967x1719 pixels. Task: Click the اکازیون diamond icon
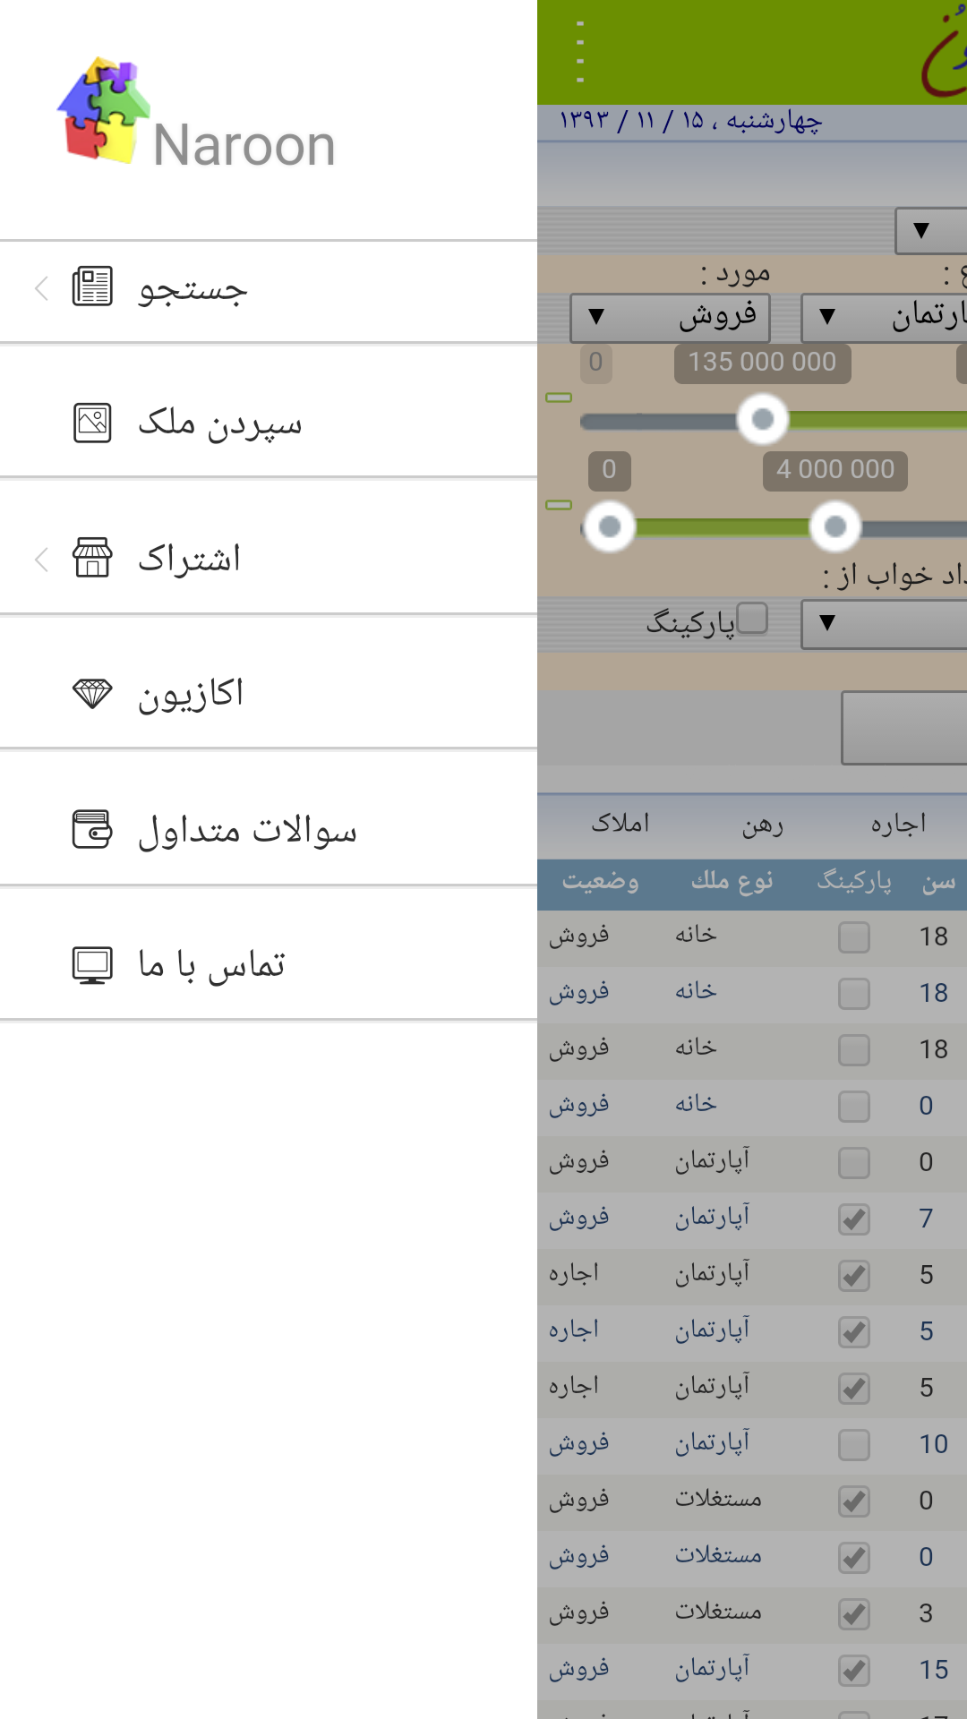tap(91, 691)
